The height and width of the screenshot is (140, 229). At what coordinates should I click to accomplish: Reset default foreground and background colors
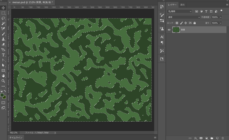click(x=1, y=91)
